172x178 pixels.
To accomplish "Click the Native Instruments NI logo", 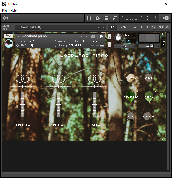I will click(x=165, y=18).
